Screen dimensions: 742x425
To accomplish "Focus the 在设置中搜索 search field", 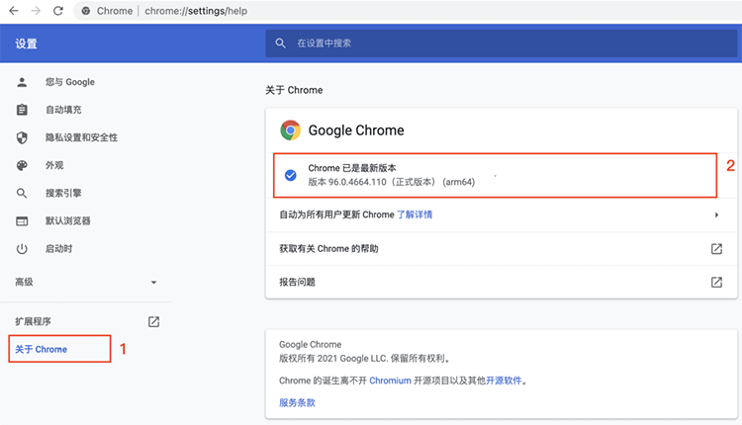I will coord(502,43).
